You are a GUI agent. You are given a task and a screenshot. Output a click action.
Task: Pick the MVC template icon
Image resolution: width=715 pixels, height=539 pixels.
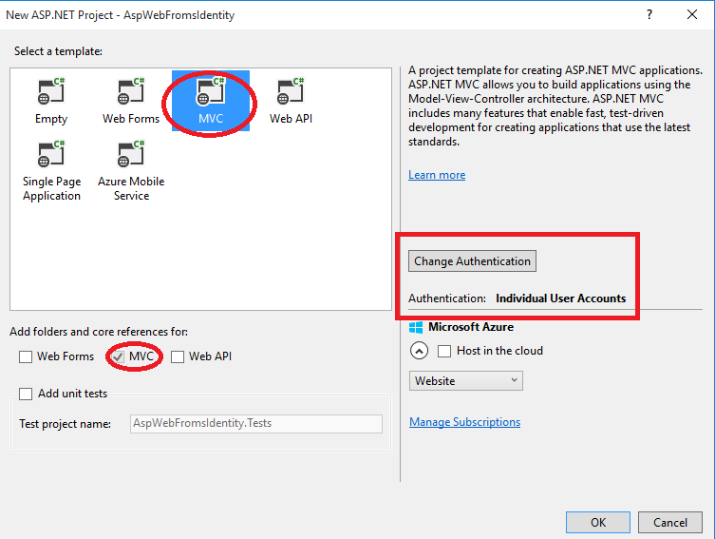(210, 92)
